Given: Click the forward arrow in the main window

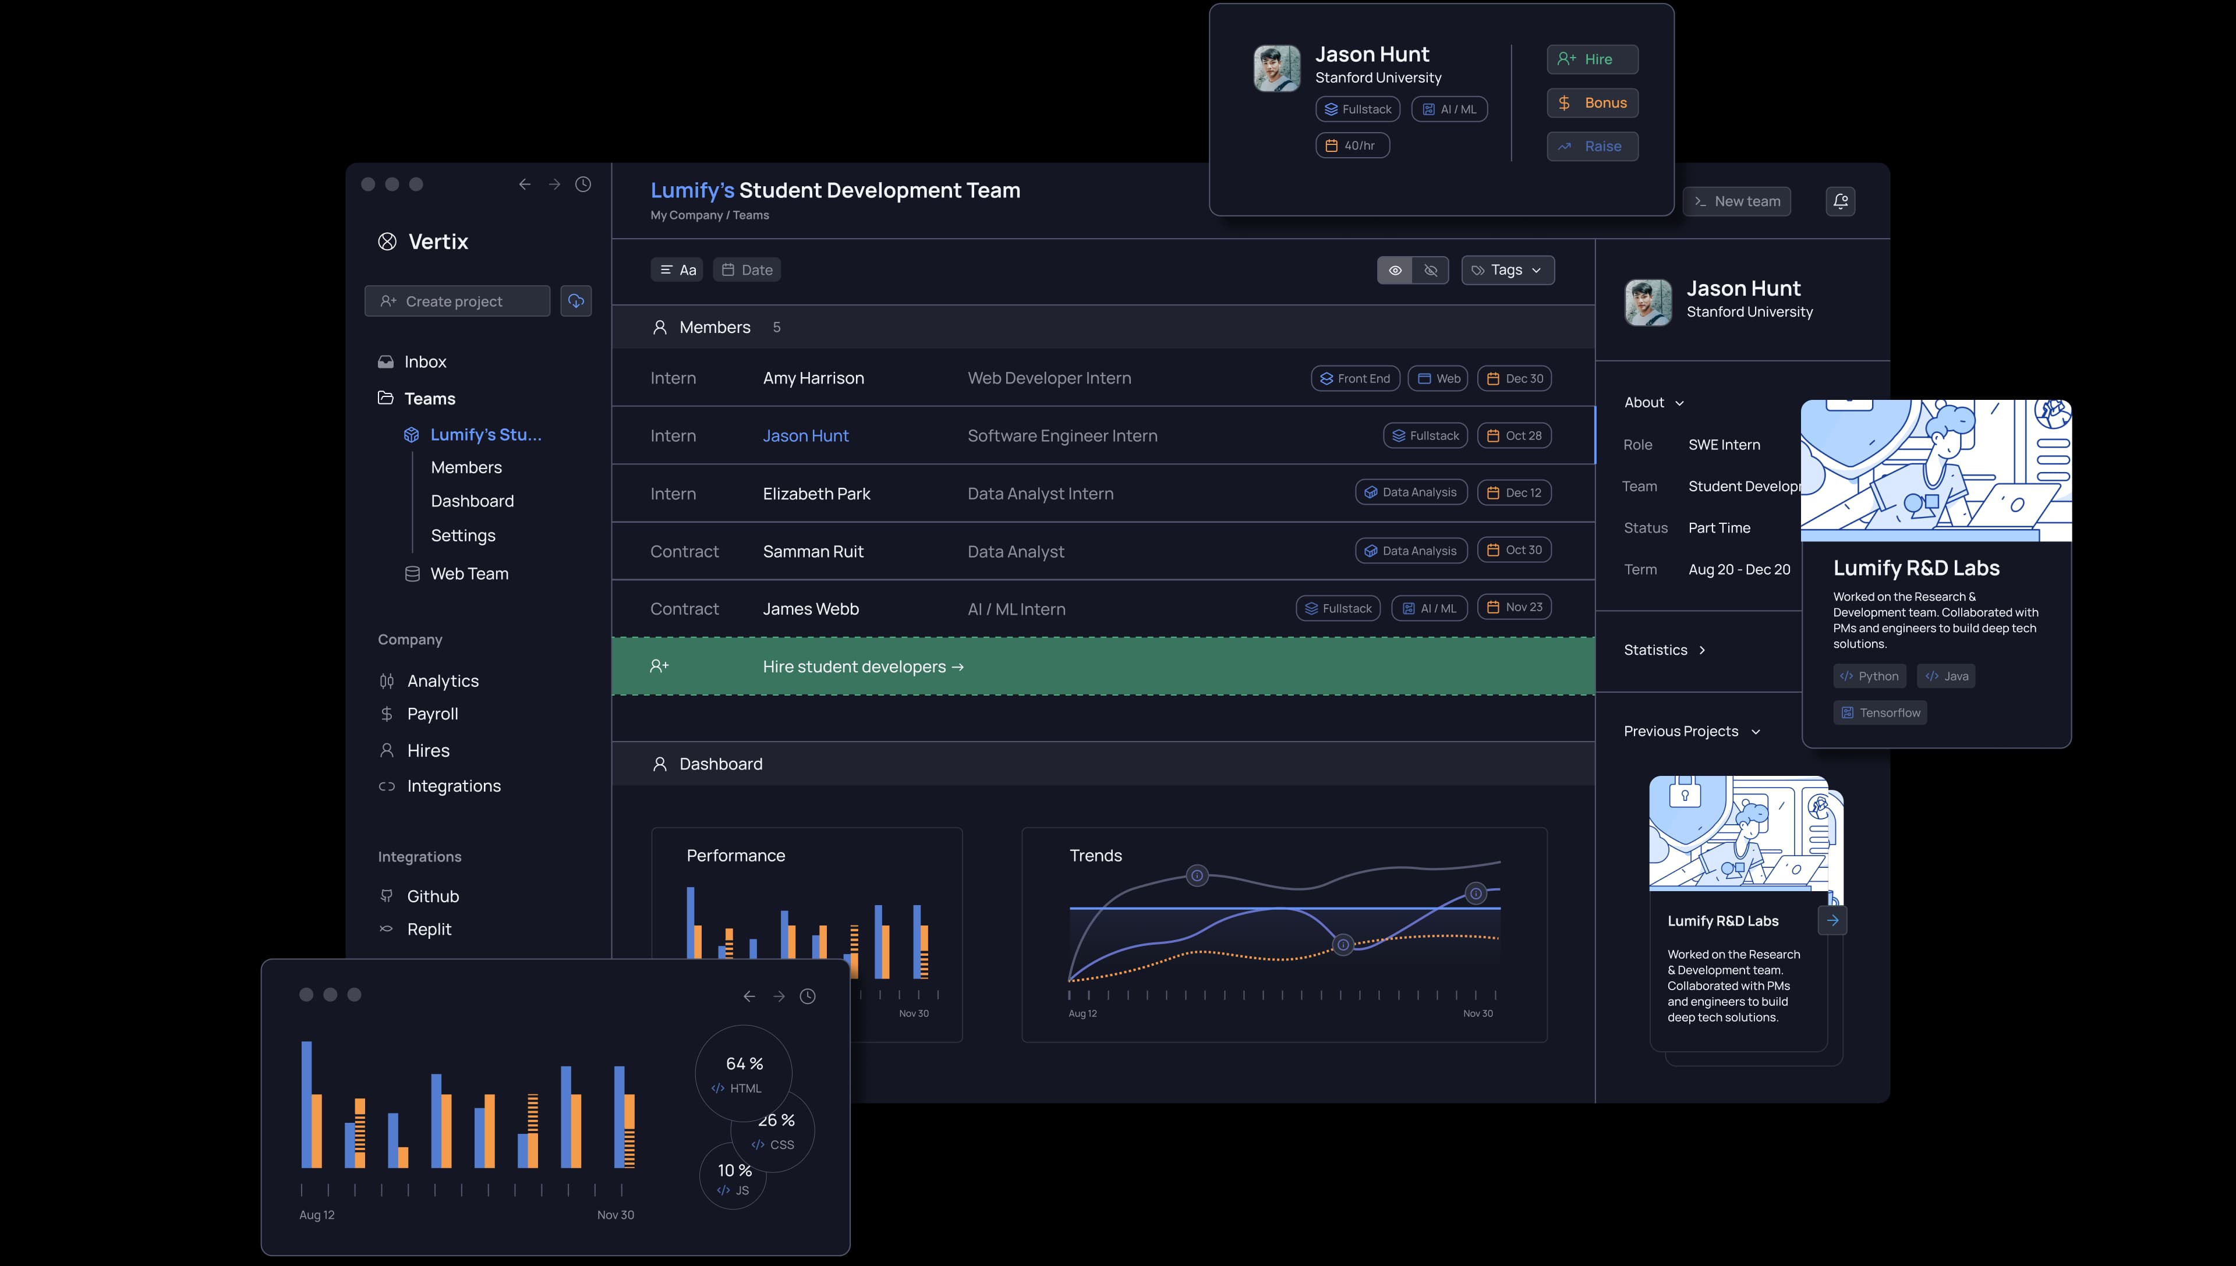Looking at the screenshot, I should (x=554, y=185).
